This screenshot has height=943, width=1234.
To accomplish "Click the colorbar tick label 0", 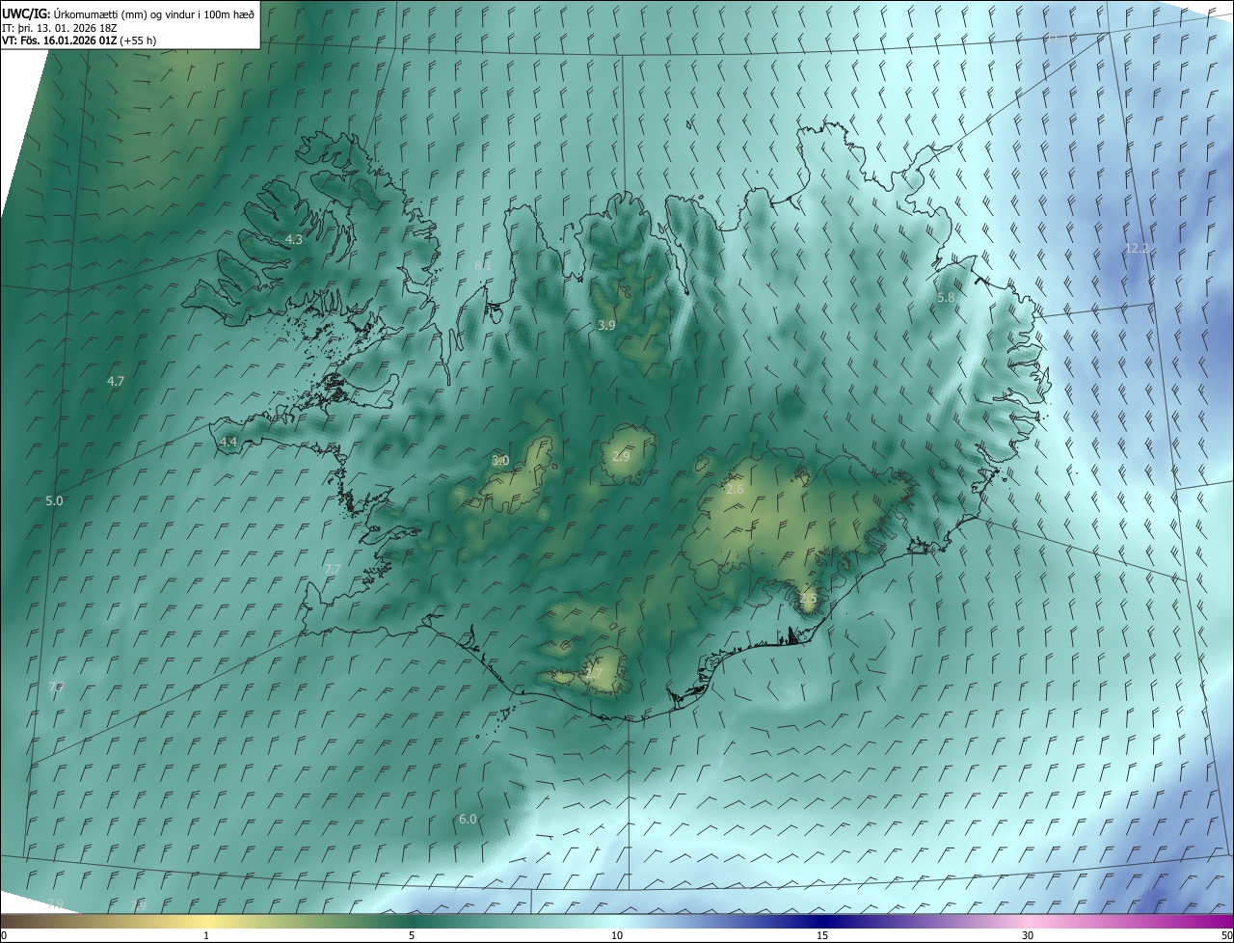I will pyautogui.click(x=4, y=935).
